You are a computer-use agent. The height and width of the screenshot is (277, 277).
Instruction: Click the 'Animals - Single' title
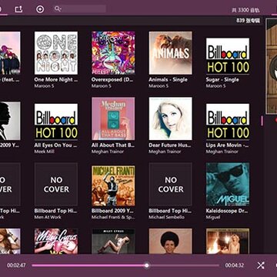169,80
